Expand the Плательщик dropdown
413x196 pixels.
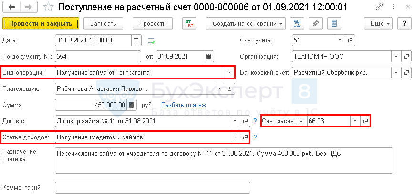pos(219,89)
